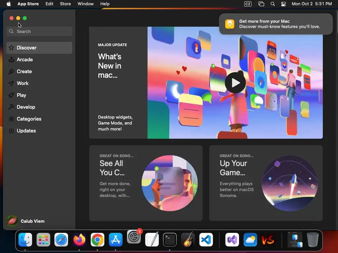338x253 pixels.
Task: Open Visual Studio Code from the Dock
Action: (206, 240)
